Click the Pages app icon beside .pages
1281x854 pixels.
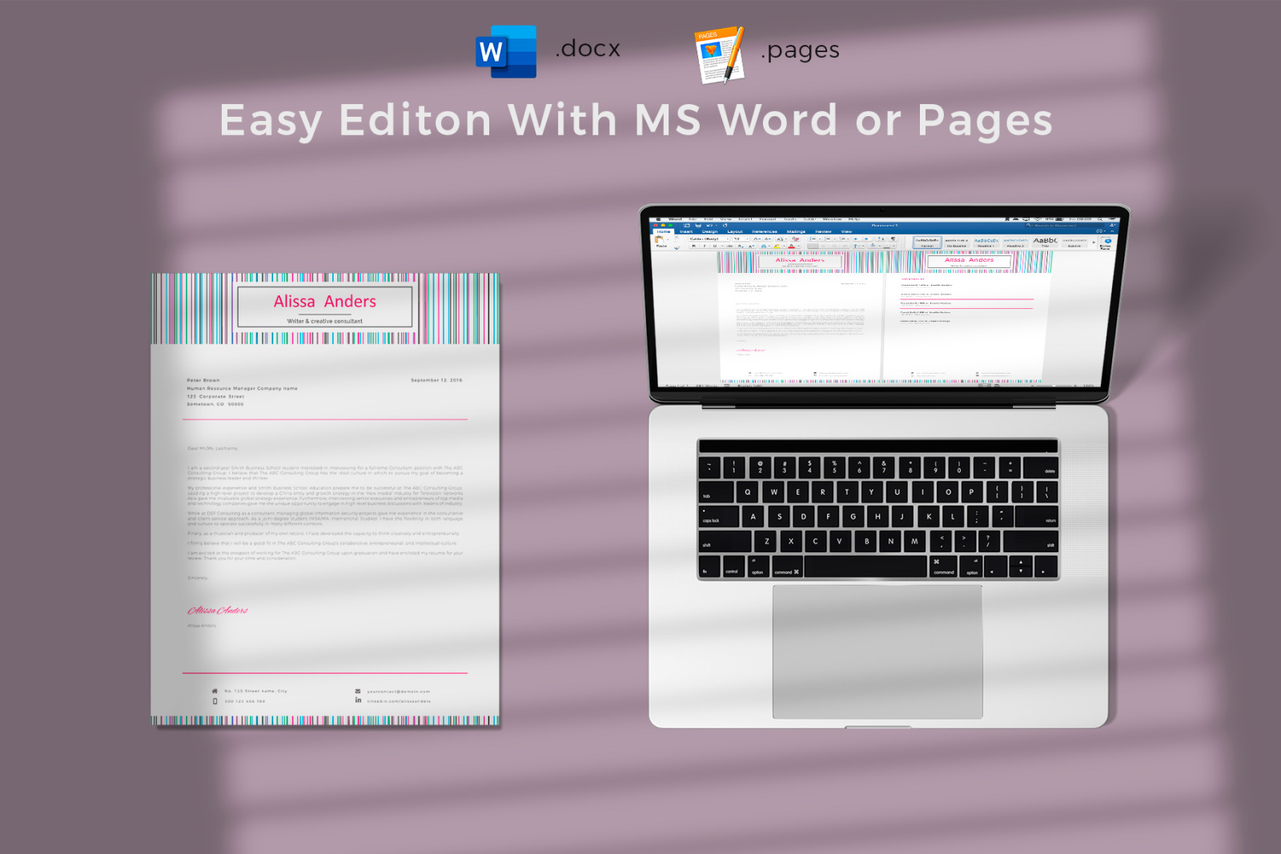click(719, 54)
